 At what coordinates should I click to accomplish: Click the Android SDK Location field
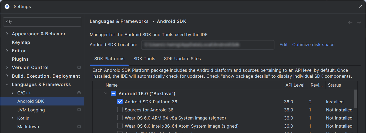coord(208,45)
